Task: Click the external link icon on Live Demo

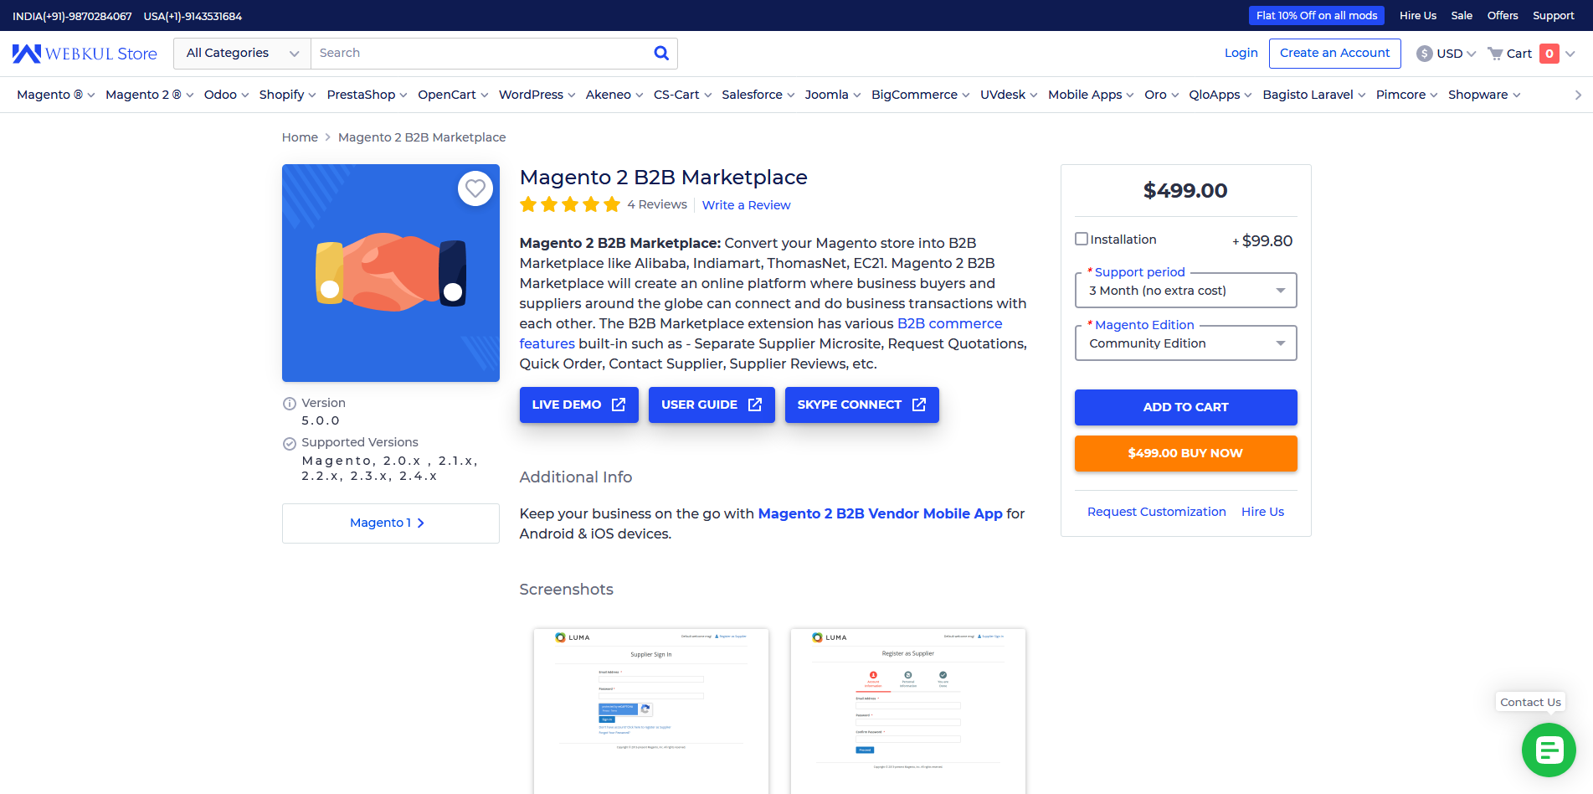Action: pos(619,405)
